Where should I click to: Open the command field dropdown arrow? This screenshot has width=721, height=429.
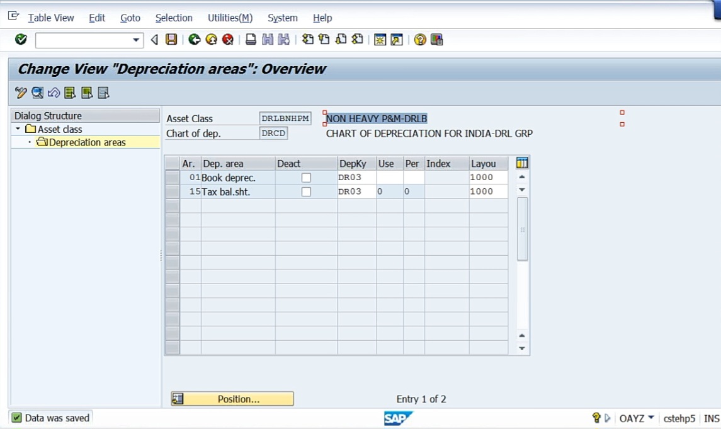pyautogui.click(x=135, y=40)
